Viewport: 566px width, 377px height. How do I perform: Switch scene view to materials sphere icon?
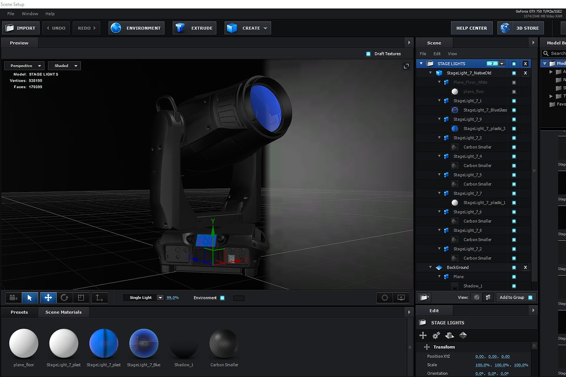pos(477,297)
